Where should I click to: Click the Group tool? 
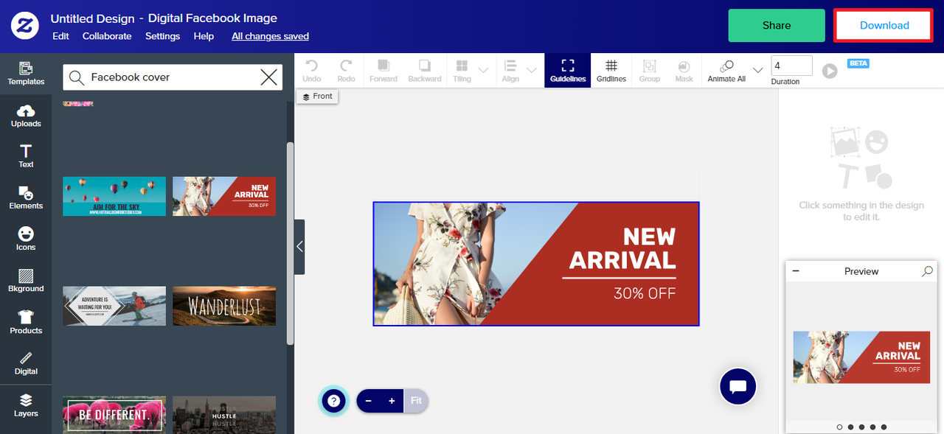coord(650,71)
